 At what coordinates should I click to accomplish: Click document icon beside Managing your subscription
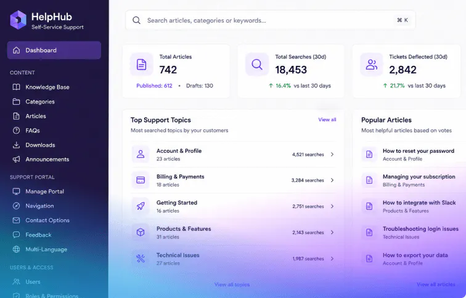tap(369, 180)
